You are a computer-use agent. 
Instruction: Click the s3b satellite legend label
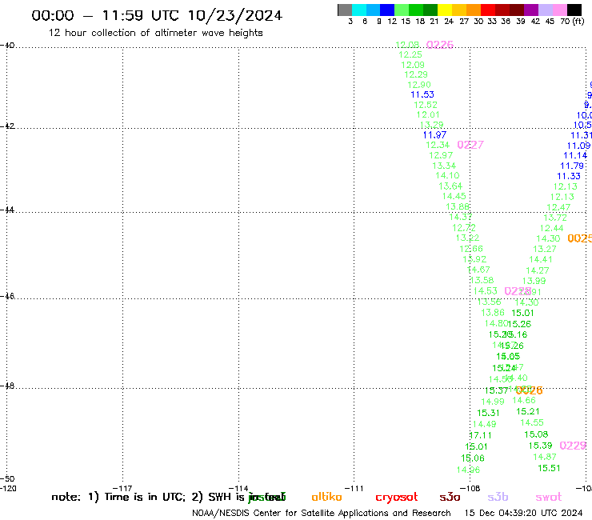pyautogui.click(x=498, y=497)
